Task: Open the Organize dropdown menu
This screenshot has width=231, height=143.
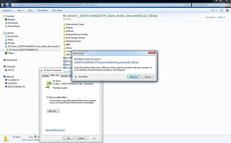Action: [x=8, y=10]
